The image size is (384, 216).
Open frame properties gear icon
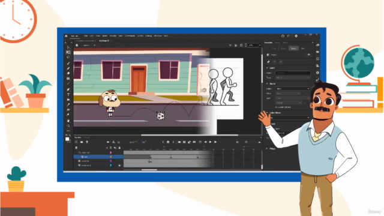click(x=308, y=55)
